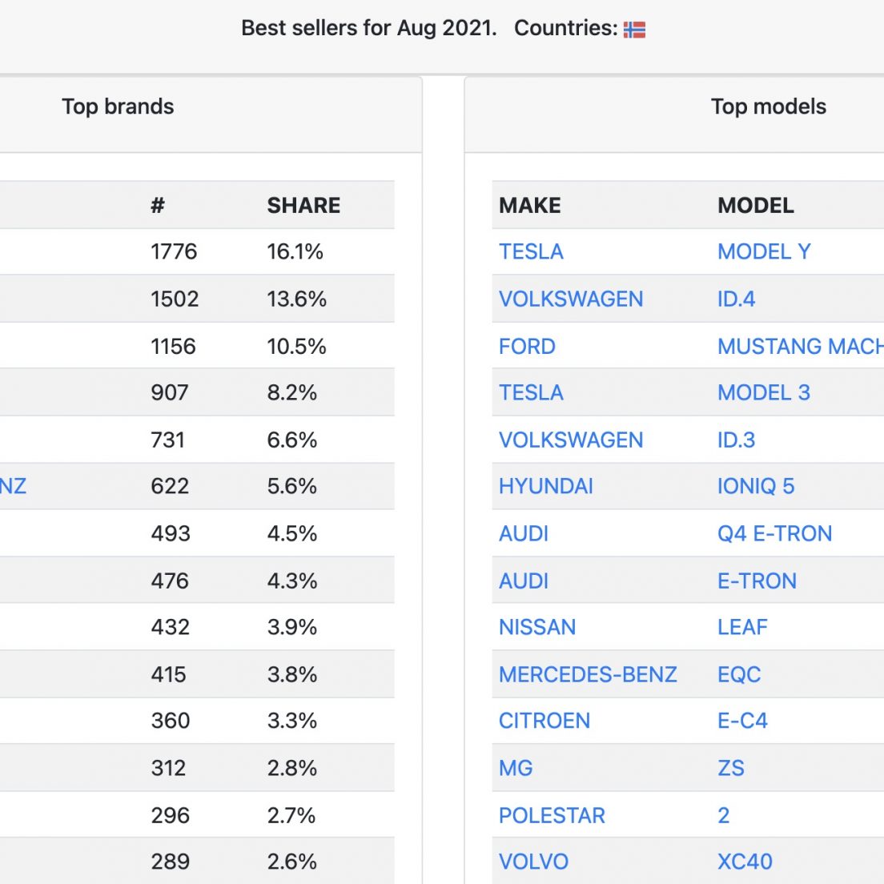Click the Best sellers for Aug 2021 title
The height and width of the screenshot is (884, 884).
click(369, 28)
